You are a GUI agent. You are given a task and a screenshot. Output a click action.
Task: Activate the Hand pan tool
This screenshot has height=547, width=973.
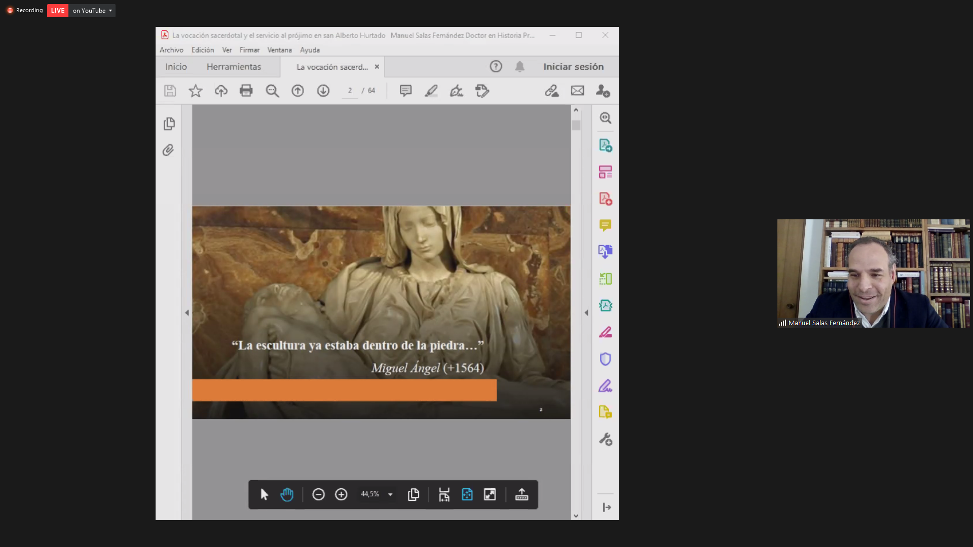click(287, 494)
